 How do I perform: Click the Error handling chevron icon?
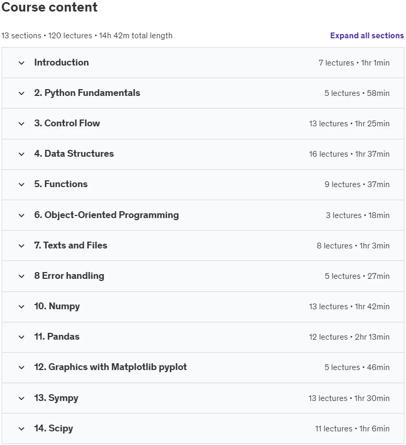pos(21,276)
